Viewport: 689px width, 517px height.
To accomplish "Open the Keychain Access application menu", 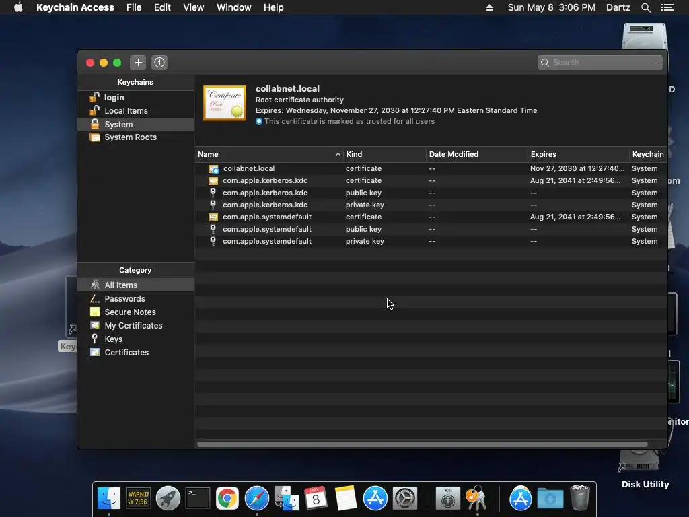I will [x=75, y=7].
